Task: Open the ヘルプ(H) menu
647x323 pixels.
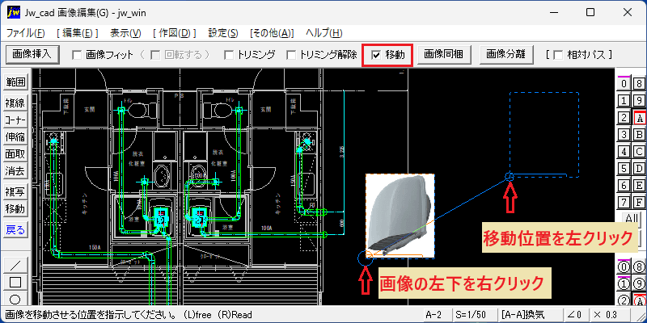Action: click(324, 33)
